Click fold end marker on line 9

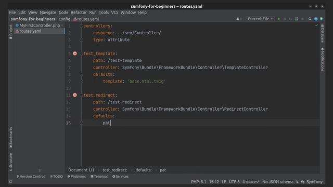point(81,81)
